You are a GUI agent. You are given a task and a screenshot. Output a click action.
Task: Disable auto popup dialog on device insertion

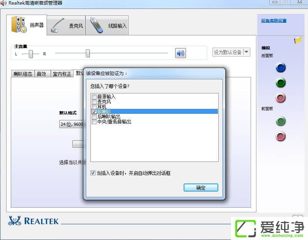(93, 173)
